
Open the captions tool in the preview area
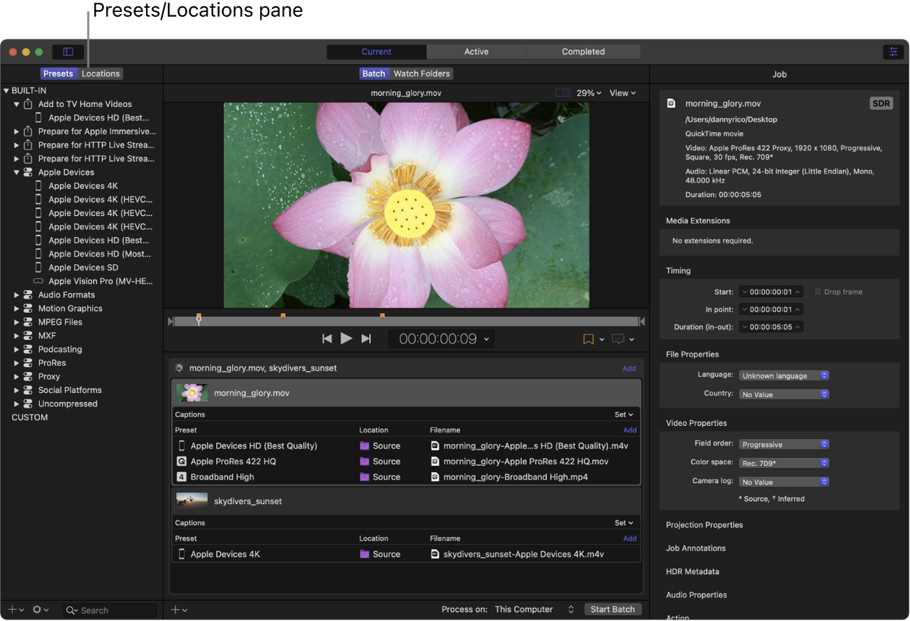pyautogui.click(x=618, y=339)
